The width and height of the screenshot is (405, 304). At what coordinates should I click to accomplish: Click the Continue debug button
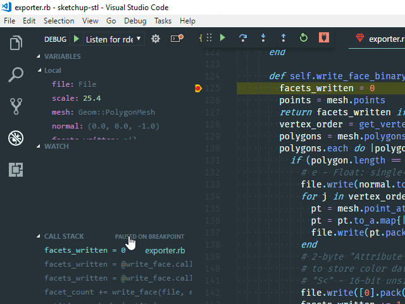222,38
